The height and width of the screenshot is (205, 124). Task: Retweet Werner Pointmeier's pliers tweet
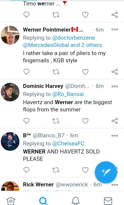(56, 72)
